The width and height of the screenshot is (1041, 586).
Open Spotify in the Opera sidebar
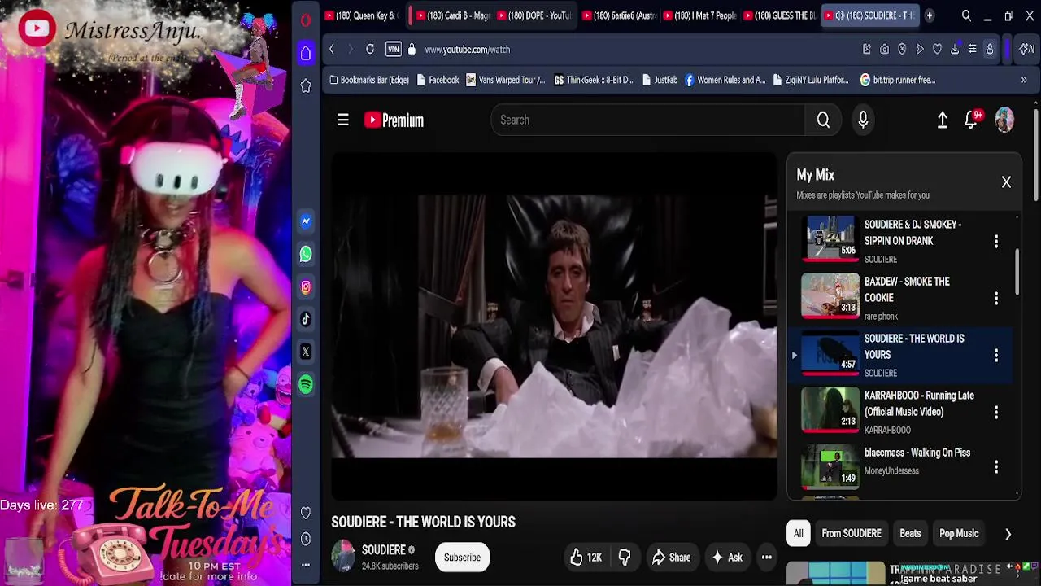(x=306, y=384)
